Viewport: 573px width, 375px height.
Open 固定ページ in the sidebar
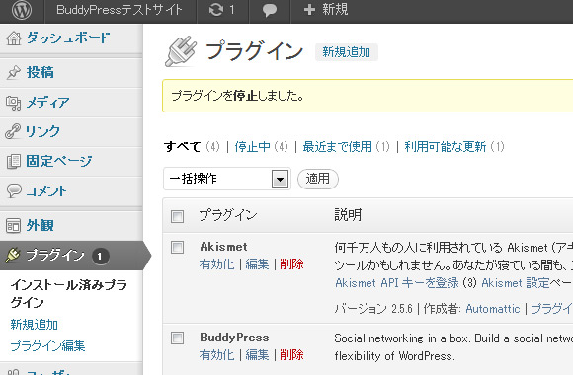pos(59,161)
